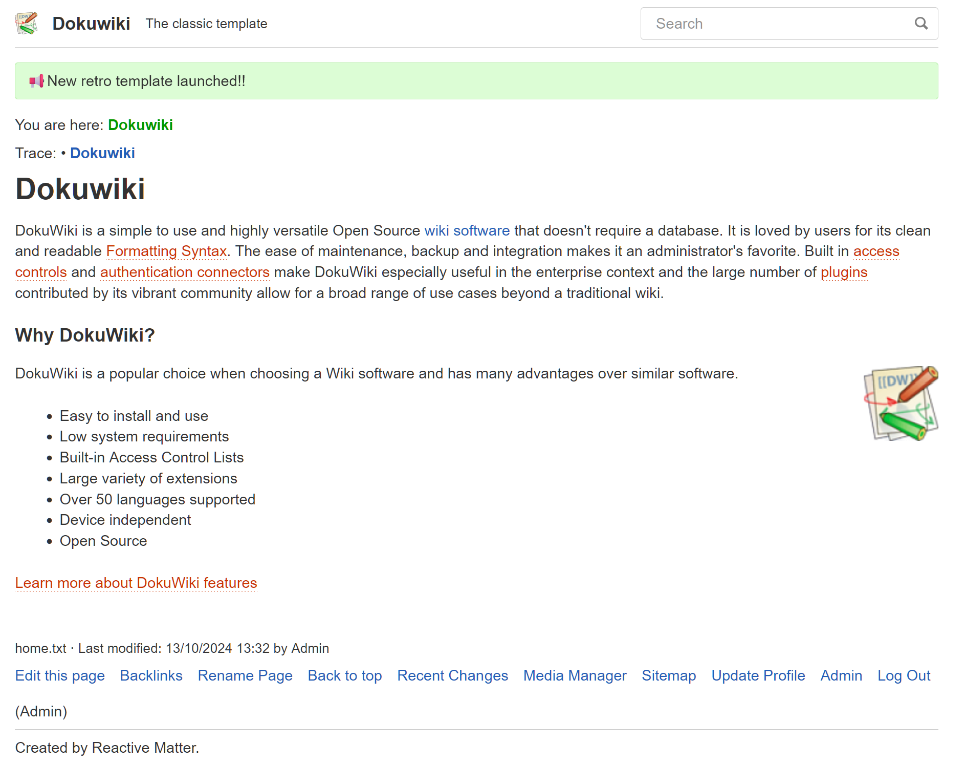The width and height of the screenshot is (965, 763).
Task: Open the Formatting Syntax link
Action: (x=166, y=251)
